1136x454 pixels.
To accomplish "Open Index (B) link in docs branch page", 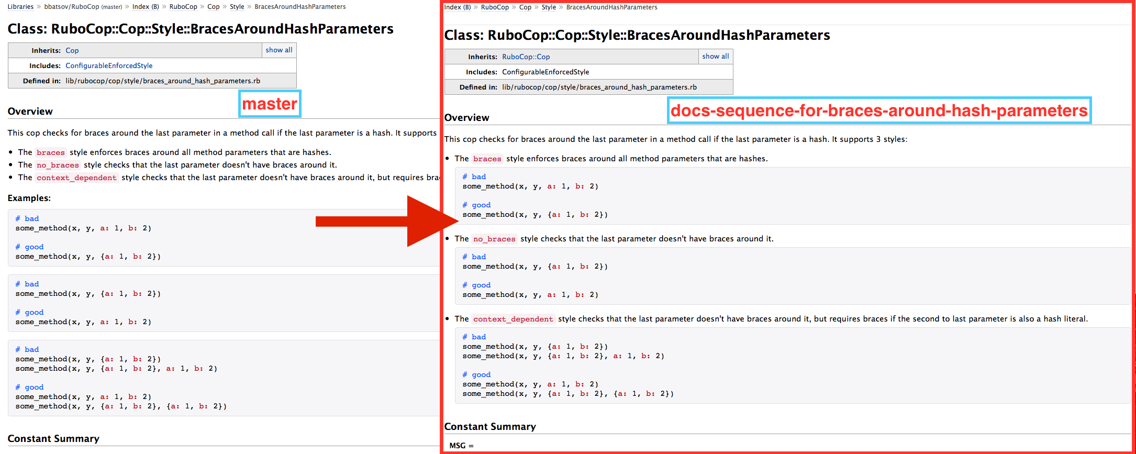I will (458, 7).
